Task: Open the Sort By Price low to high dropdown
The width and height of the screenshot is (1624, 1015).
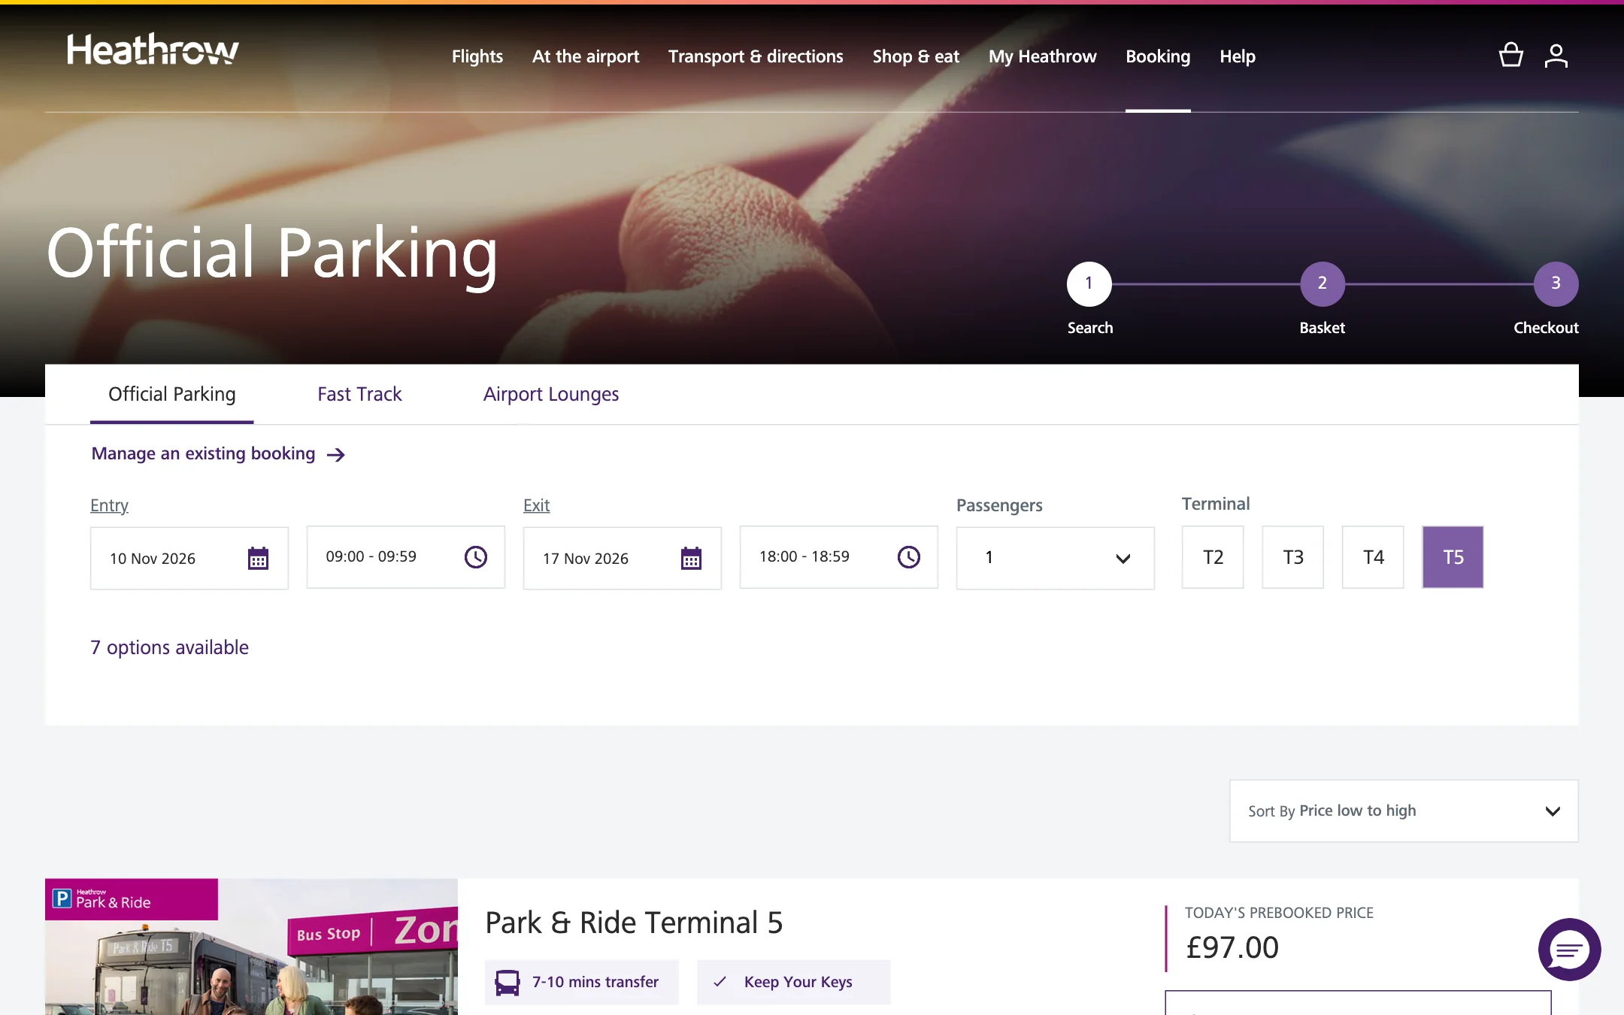Action: (1404, 810)
